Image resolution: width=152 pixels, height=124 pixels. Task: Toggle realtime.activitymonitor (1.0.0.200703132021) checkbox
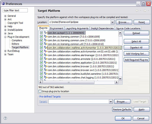41,48
